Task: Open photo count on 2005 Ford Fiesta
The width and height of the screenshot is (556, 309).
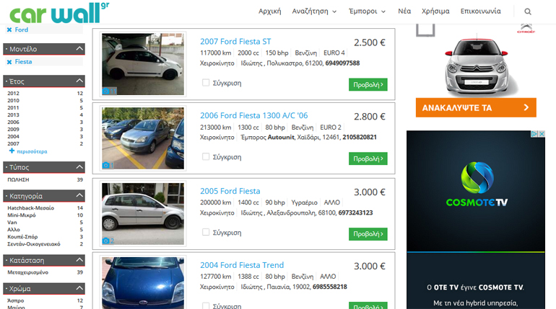Action: 108,241
